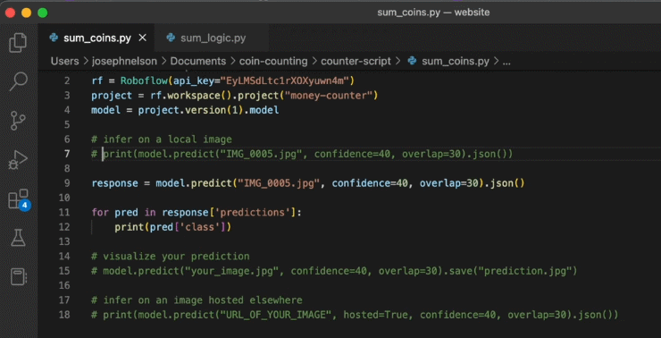Image resolution: width=661 pixels, height=338 pixels.
Task: Close the sum_coins.py tab
Action: pyautogui.click(x=143, y=38)
